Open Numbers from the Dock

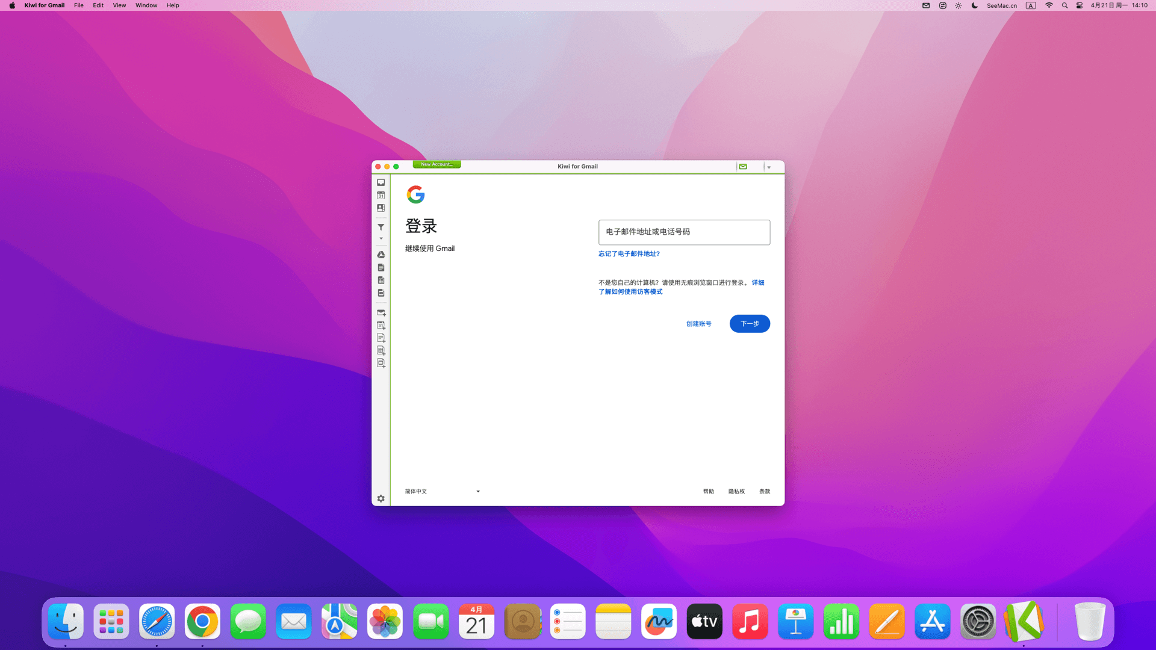click(841, 621)
